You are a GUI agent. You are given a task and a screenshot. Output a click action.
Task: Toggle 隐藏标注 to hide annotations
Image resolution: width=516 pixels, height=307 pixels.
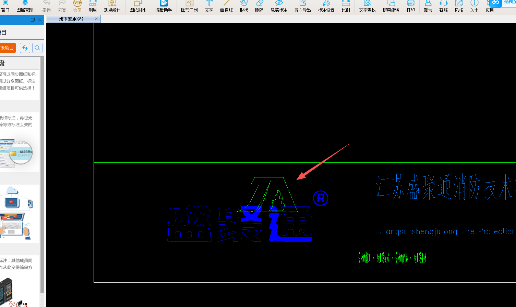click(x=279, y=6)
